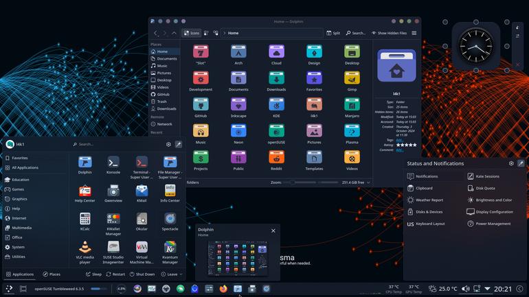This screenshot has height=297, width=529.
Task: Click the application launcher search field
Action: pos(117,144)
